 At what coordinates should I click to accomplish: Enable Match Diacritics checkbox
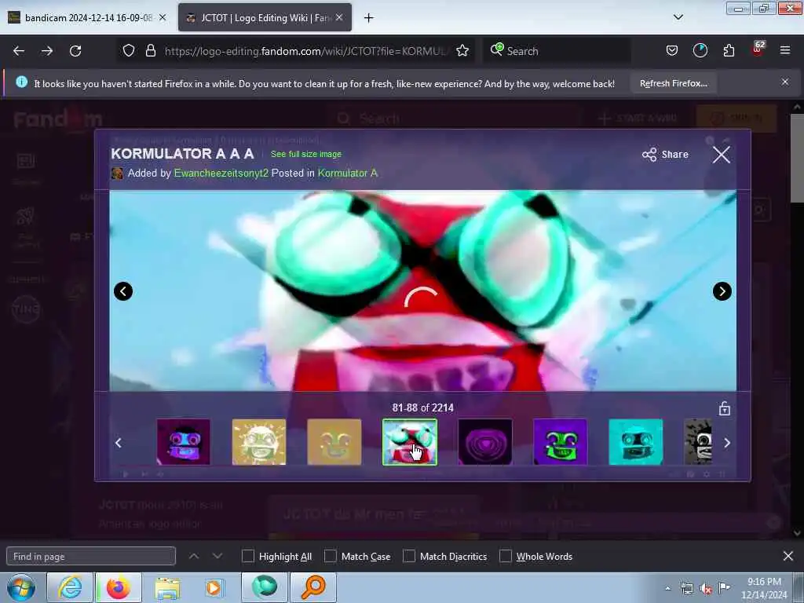point(409,557)
